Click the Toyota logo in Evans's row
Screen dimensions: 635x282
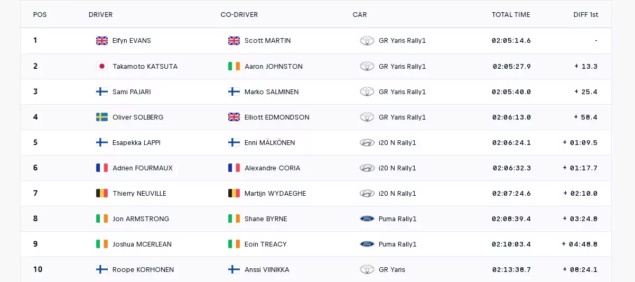click(x=367, y=41)
